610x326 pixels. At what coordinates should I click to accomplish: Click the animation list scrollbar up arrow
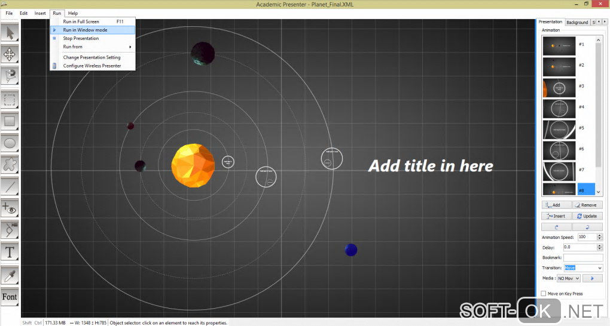click(599, 39)
